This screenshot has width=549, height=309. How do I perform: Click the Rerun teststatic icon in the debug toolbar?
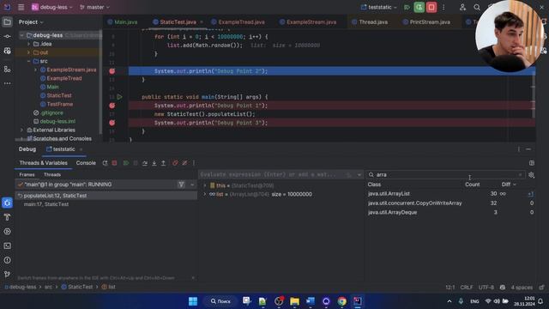pyautogui.click(x=105, y=163)
